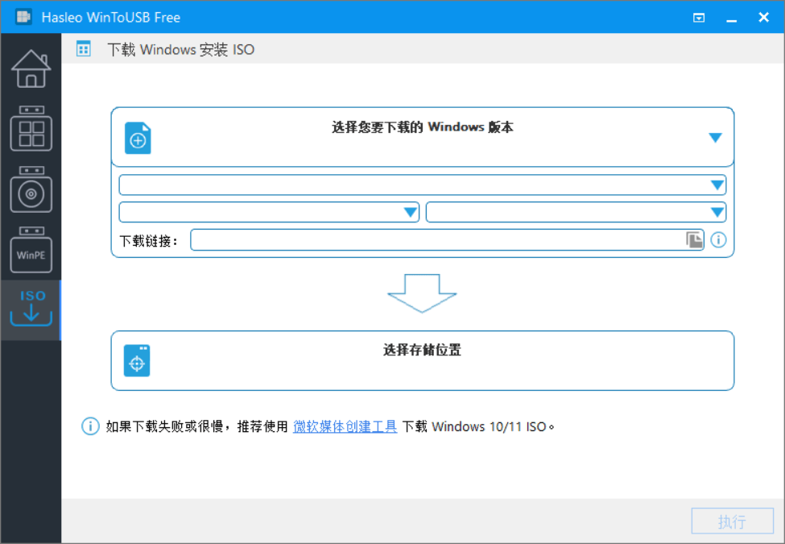Click the blue file-plus Windows version icon
Image resolution: width=785 pixels, height=544 pixels.
pyautogui.click(x=138, y=138)
